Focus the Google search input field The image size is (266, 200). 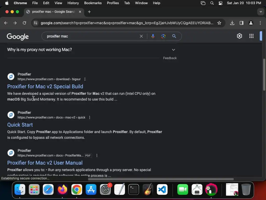(92, 36)
